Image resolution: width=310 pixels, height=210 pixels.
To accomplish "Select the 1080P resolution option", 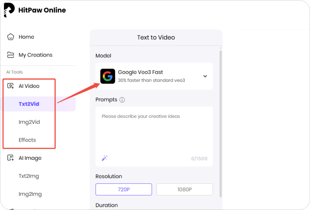I will [184, 189].
